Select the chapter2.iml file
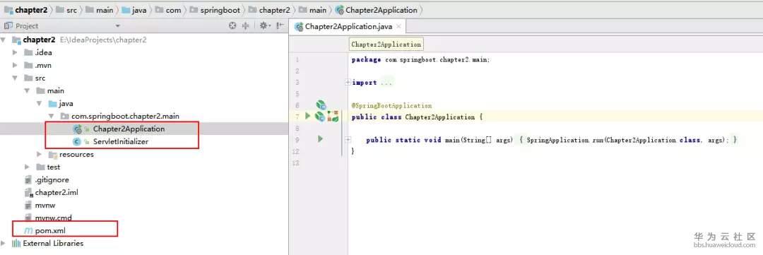 pyautogui.click(x=57, y=192)
